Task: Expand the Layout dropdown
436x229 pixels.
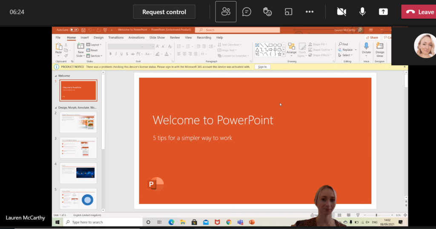Action: pos(95,44)
